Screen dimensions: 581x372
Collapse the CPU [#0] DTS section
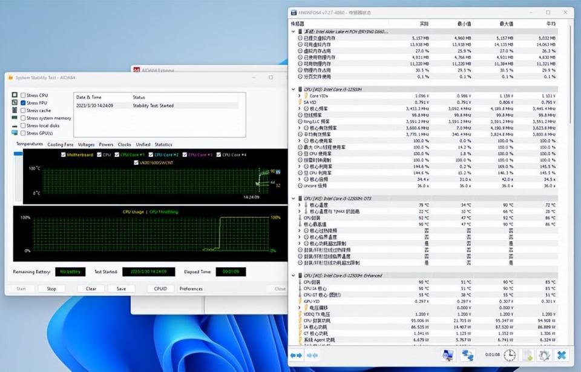point(294,199)
